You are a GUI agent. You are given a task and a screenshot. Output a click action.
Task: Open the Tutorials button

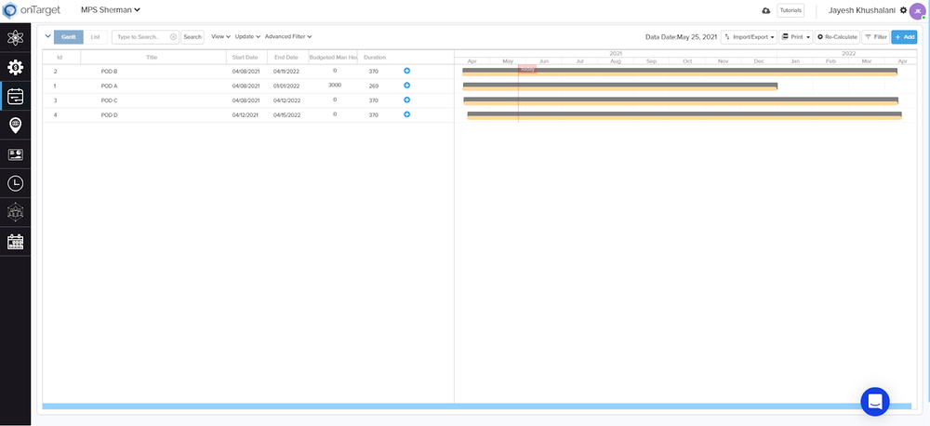click(x=790, y=10)
